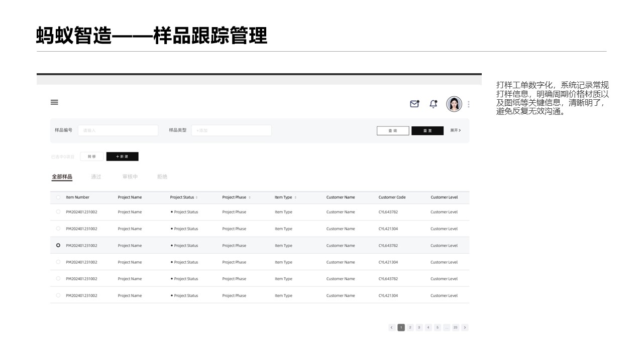Sort by Project Phase column arrows
Viewport: 643px width, 361px height.
pos(249,198)
